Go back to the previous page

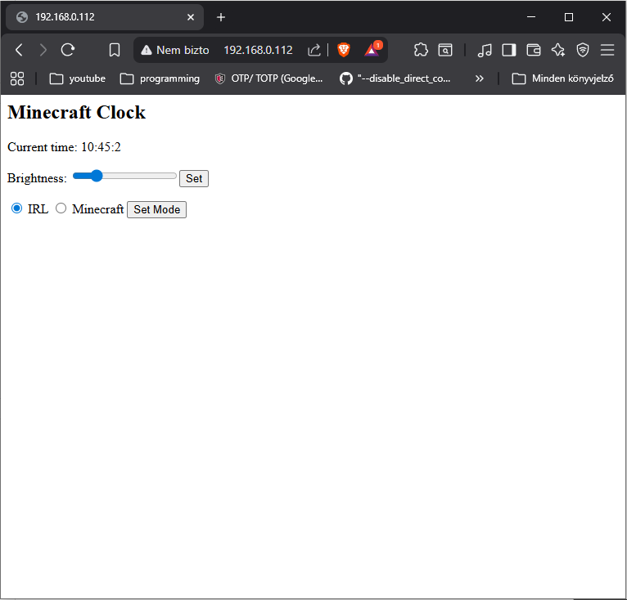coord(19,50)
